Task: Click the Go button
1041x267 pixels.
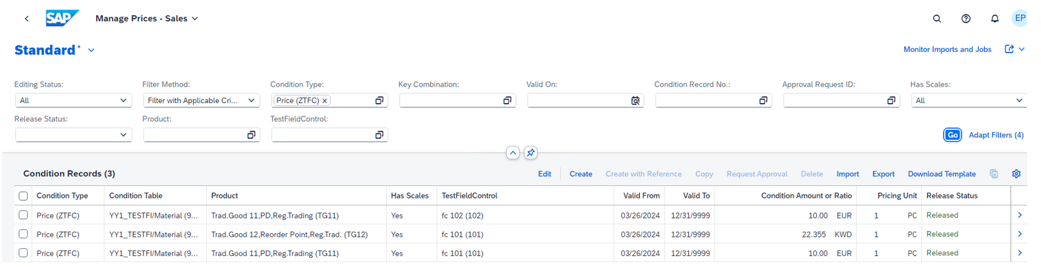Action: tap(952, 135)
